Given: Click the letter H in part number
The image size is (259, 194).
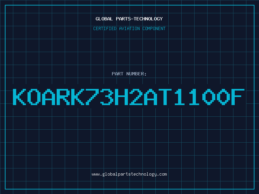Looking at the screenshot, I should tap(121, 97).
